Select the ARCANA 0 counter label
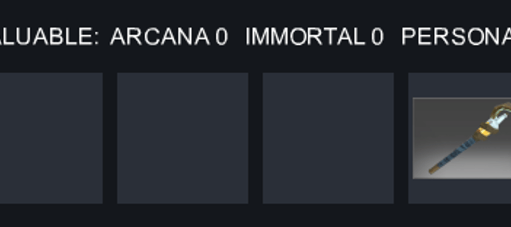Viewport: 511px width, 227px height. (x=169, y=36)
